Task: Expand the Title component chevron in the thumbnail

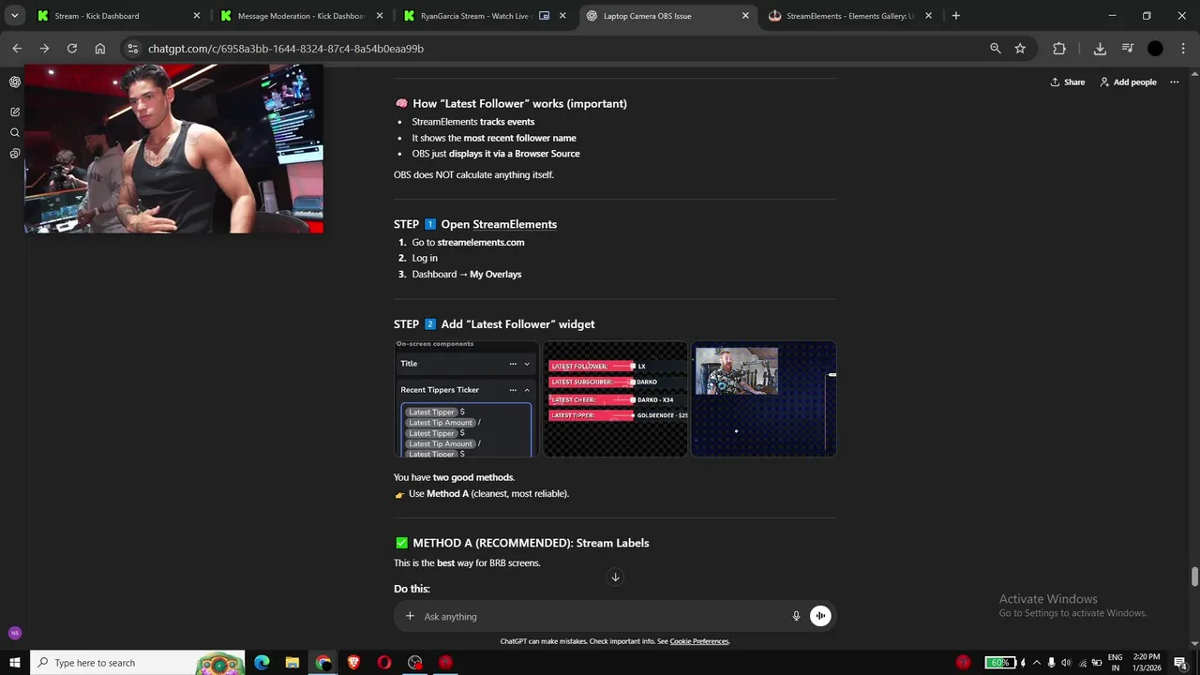Action: [x=527, y=364]
